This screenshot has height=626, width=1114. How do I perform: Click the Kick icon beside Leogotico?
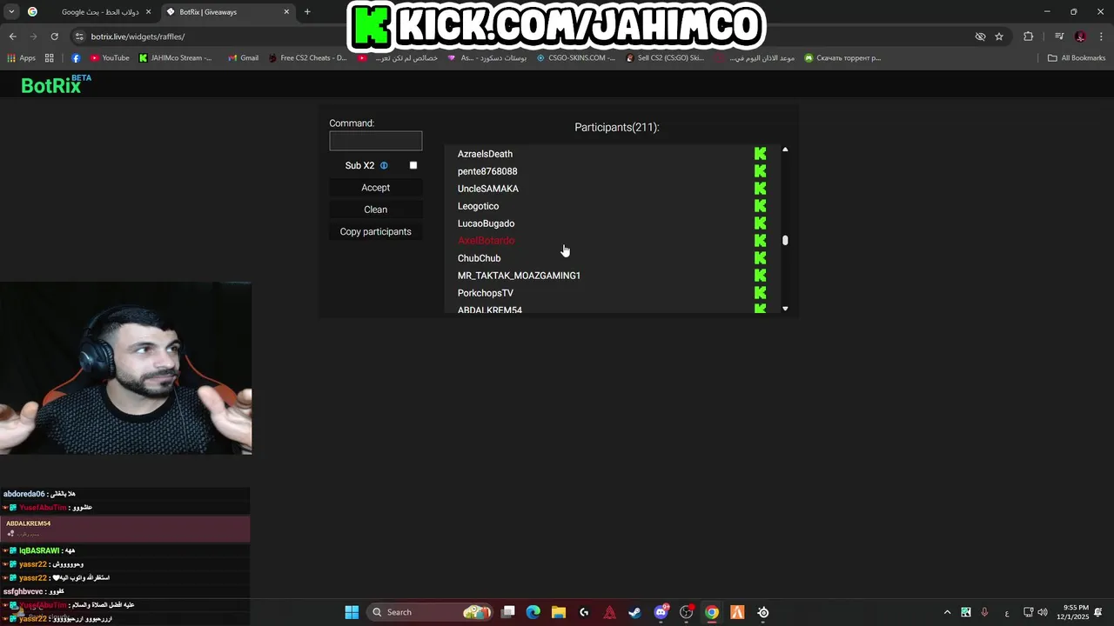click(760, 206)
